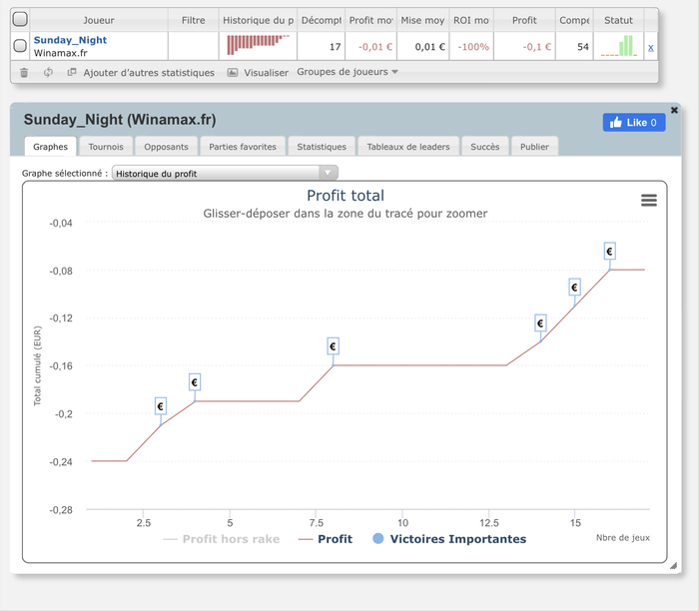Click the profit history sparkline thumbnail
This screenshot has height=612, width=699.
(x=258, y=45)
